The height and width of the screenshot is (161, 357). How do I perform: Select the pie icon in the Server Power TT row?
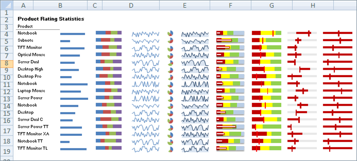[170, 127]
